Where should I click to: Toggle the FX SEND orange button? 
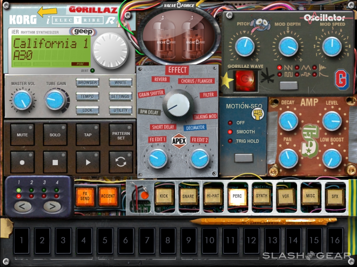click(85, 196)
